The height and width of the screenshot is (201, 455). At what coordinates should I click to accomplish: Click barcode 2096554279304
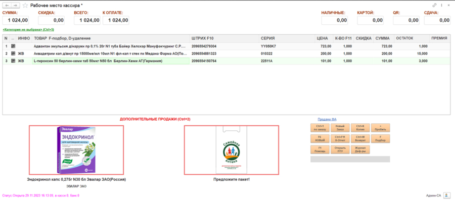point(204,46)
